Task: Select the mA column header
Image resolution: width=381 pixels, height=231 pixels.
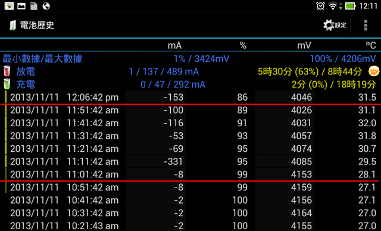Action: coord(174,45)
